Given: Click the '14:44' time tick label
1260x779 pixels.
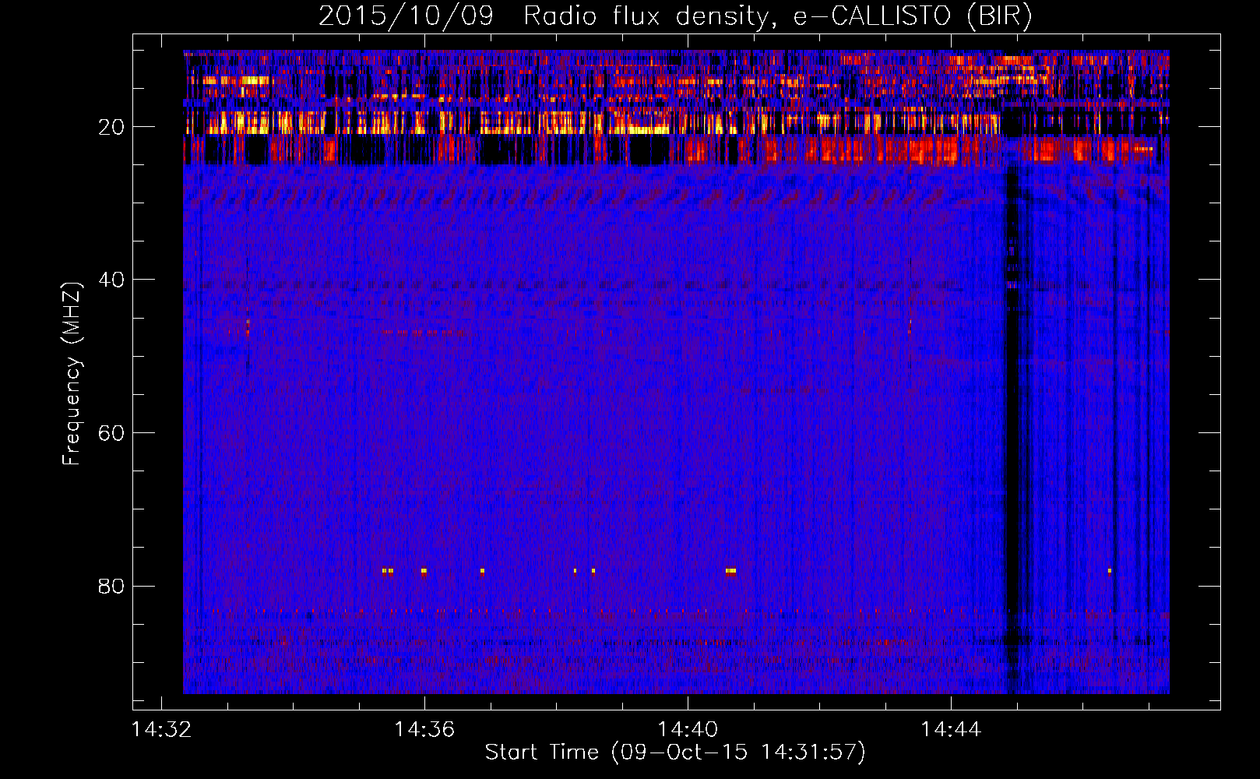Looking at the screenshot, I should tap(951, 730).
